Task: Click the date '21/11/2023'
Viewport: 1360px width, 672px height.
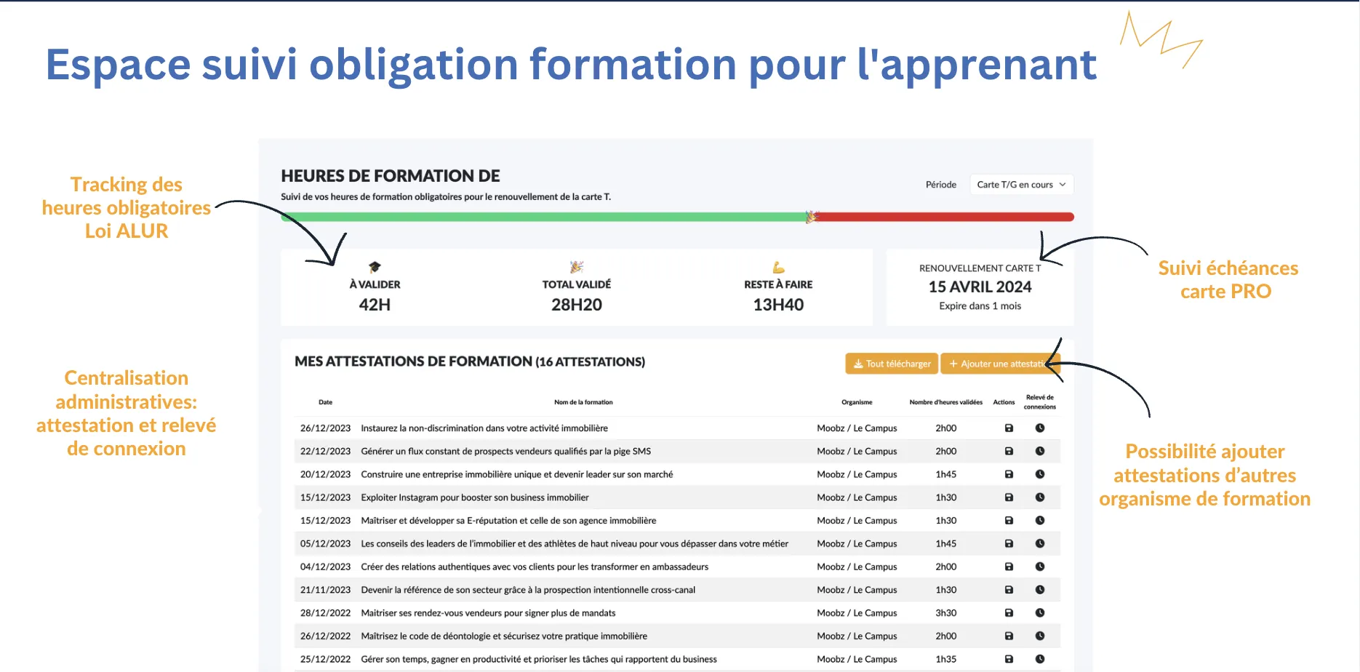Action: (325, 590)
